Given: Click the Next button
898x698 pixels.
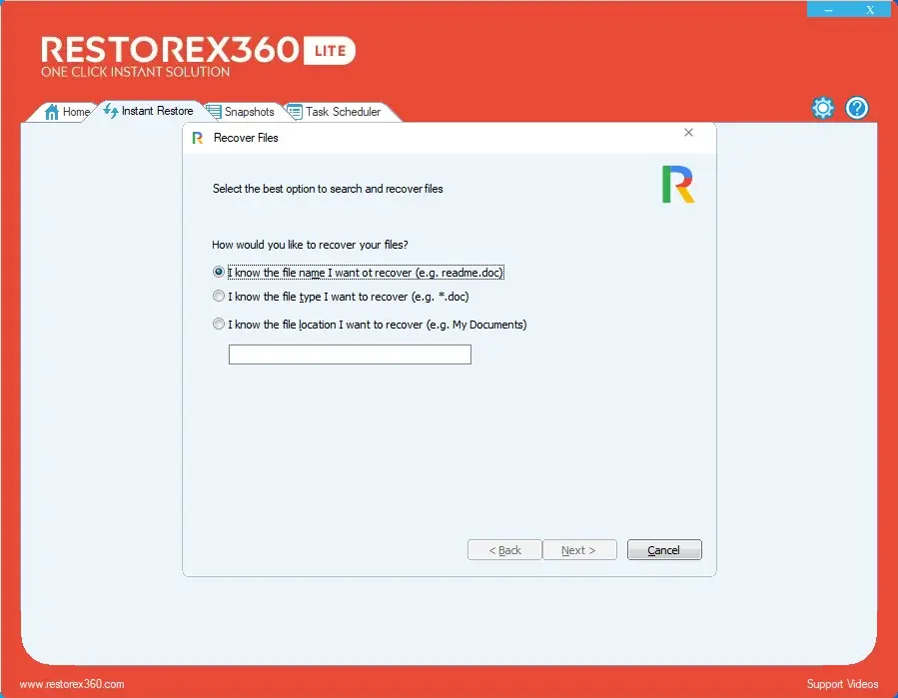Looking at the screenshot, I should 578,550.
